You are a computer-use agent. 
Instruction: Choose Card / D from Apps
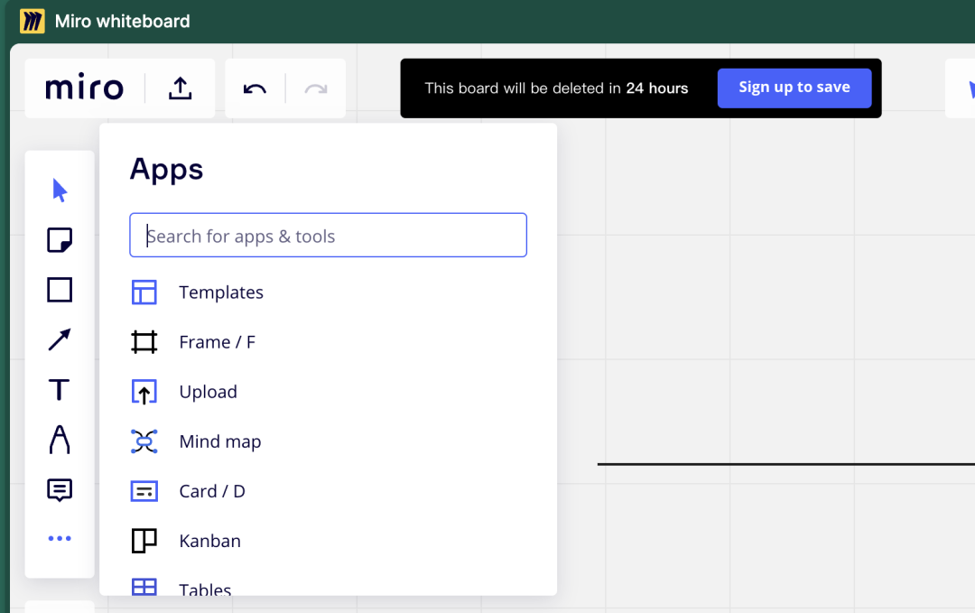coord(212,491)
